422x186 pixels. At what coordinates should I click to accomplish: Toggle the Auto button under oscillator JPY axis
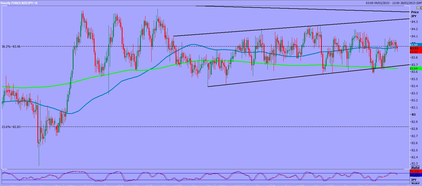(415, 184)
